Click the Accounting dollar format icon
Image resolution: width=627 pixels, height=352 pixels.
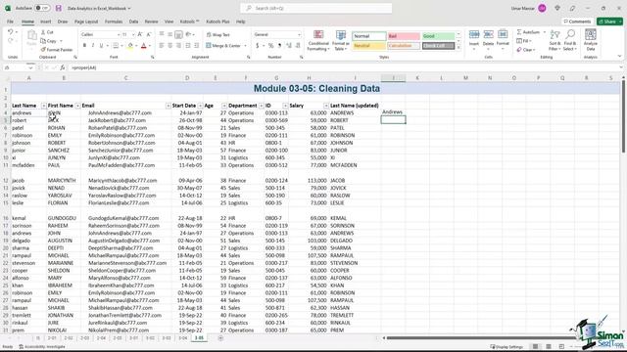[x=257, y=46]
